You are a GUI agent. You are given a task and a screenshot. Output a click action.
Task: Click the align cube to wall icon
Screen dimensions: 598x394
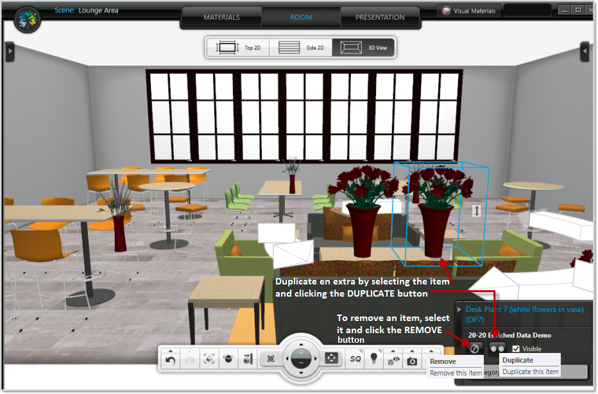pyautogui.click(x=248, y=359)
